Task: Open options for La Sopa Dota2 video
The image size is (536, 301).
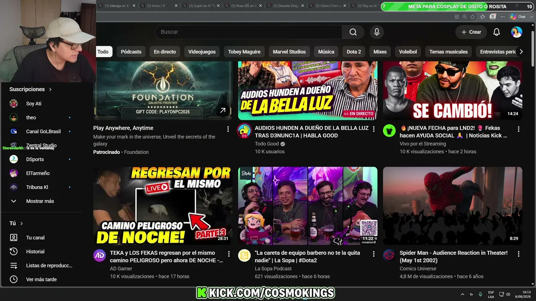Action: click(x=374, y=254)
